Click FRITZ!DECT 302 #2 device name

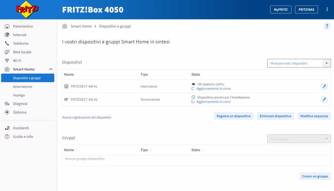(x=84, y=99)
